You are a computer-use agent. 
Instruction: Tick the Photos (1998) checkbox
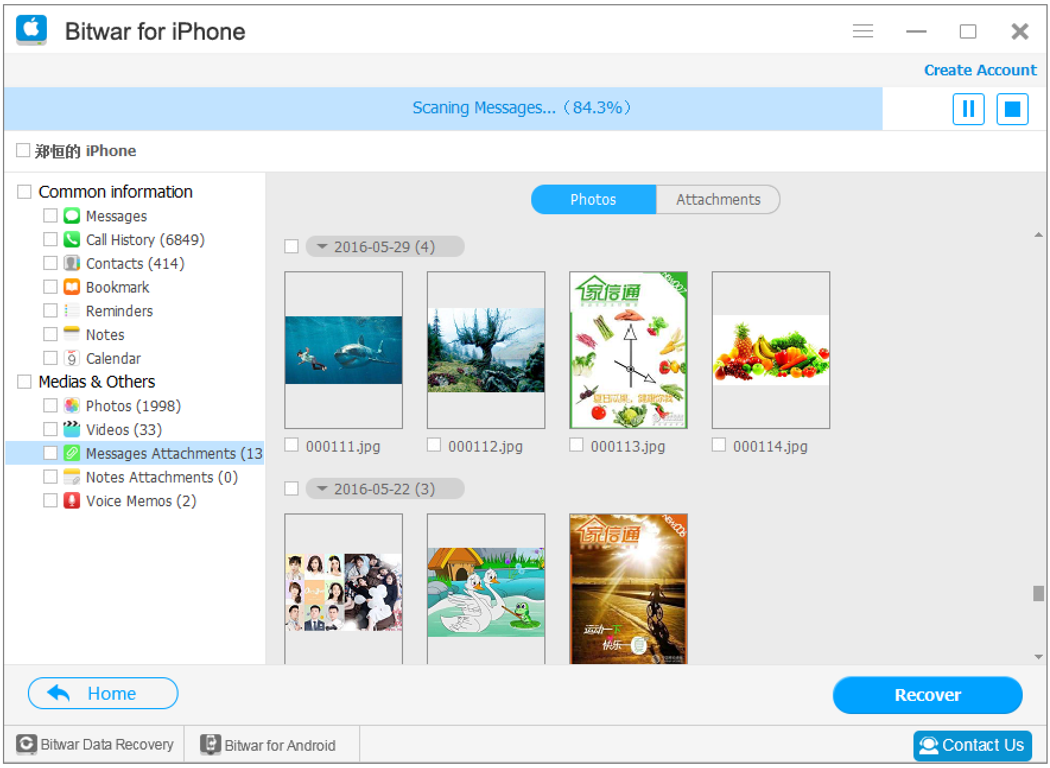(x=50, y=405)
